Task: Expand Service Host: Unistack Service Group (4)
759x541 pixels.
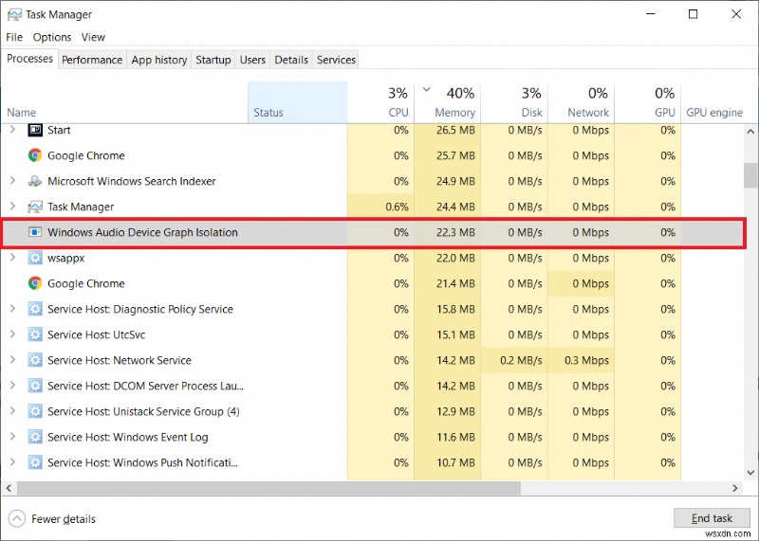Action: [x=12, y=411]
